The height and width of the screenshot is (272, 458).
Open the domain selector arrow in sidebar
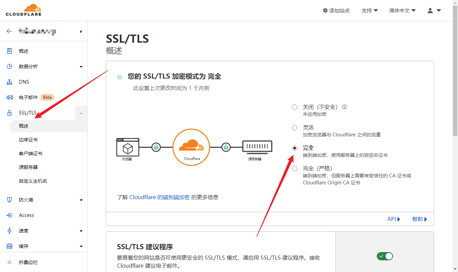81,32
